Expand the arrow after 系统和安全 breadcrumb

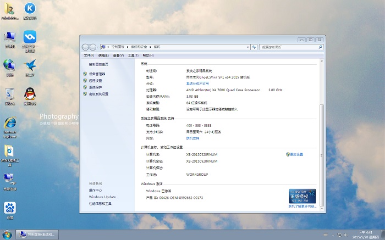(151, 47)
